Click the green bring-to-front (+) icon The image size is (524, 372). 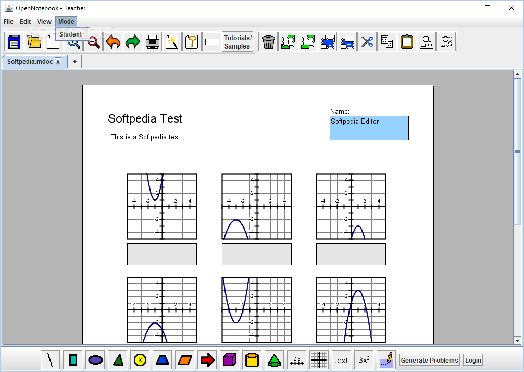[288, 42]
